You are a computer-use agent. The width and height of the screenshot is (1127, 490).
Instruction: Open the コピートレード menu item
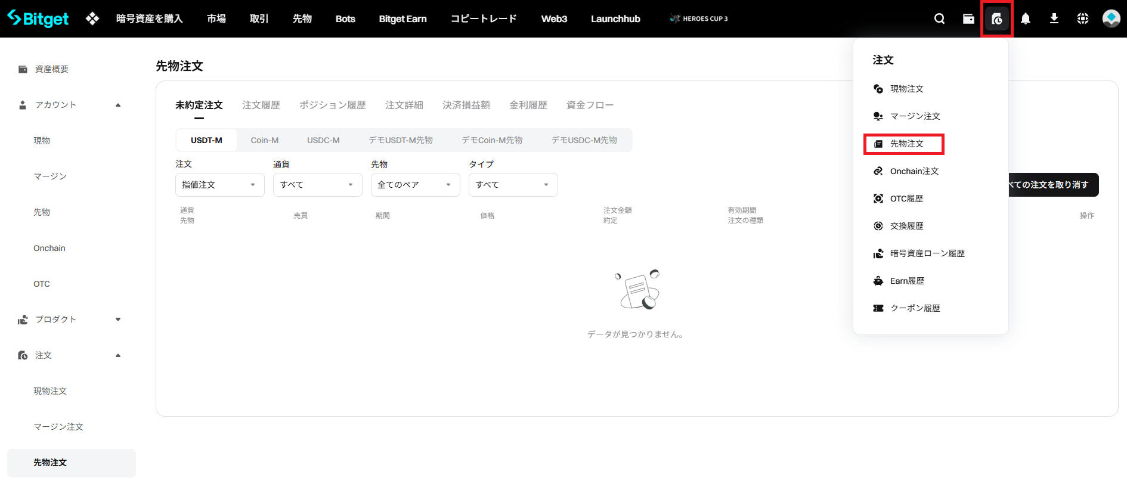pyautogui.click(x=484, y=18)
